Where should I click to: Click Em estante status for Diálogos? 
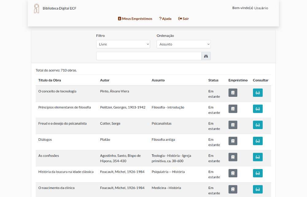pyautogui.click(x=214, y=142)
